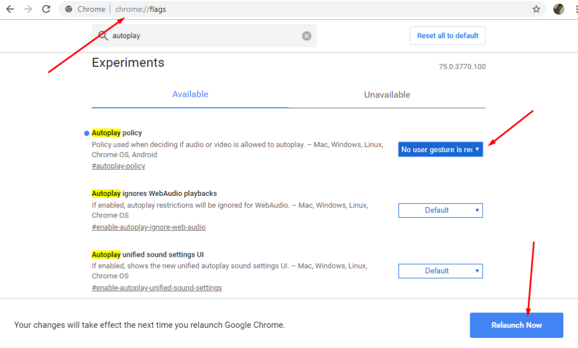
Task: Open Chrome three-dot menu
Action: (x=575, y=9)
